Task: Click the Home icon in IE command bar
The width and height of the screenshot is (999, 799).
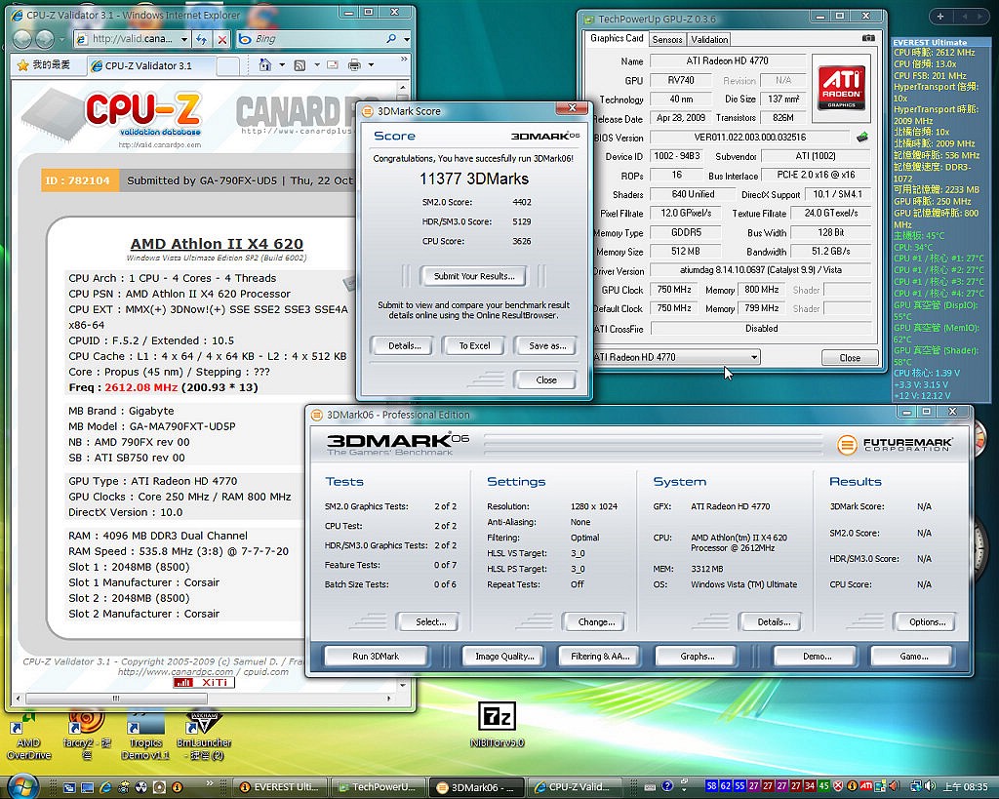Action: pos(265,64)
